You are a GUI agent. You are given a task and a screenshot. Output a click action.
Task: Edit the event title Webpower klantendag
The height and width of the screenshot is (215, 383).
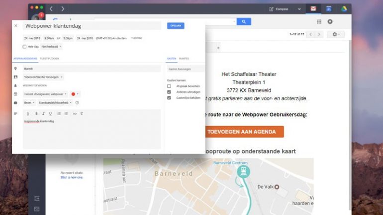click(x=92, y=26)
